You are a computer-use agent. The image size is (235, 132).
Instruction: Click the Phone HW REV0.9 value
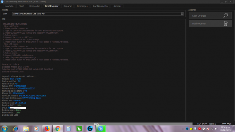(17, 101)
